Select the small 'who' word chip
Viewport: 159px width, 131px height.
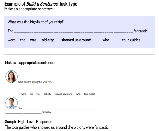pos(78,94)
